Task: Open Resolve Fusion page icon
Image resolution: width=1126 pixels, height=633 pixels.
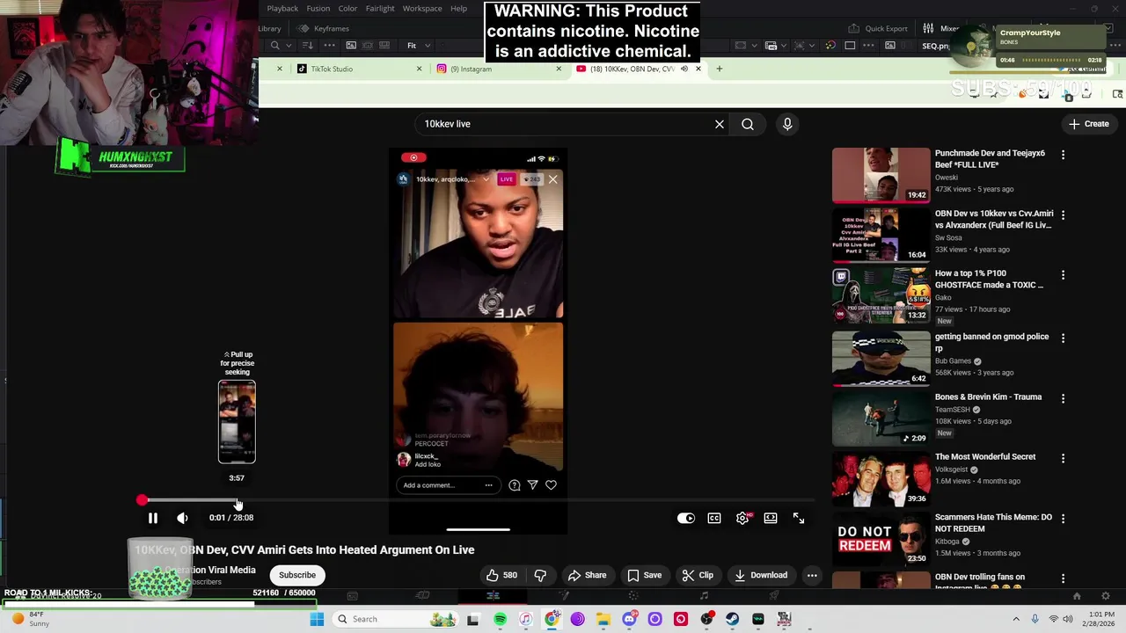Action: 563,596
